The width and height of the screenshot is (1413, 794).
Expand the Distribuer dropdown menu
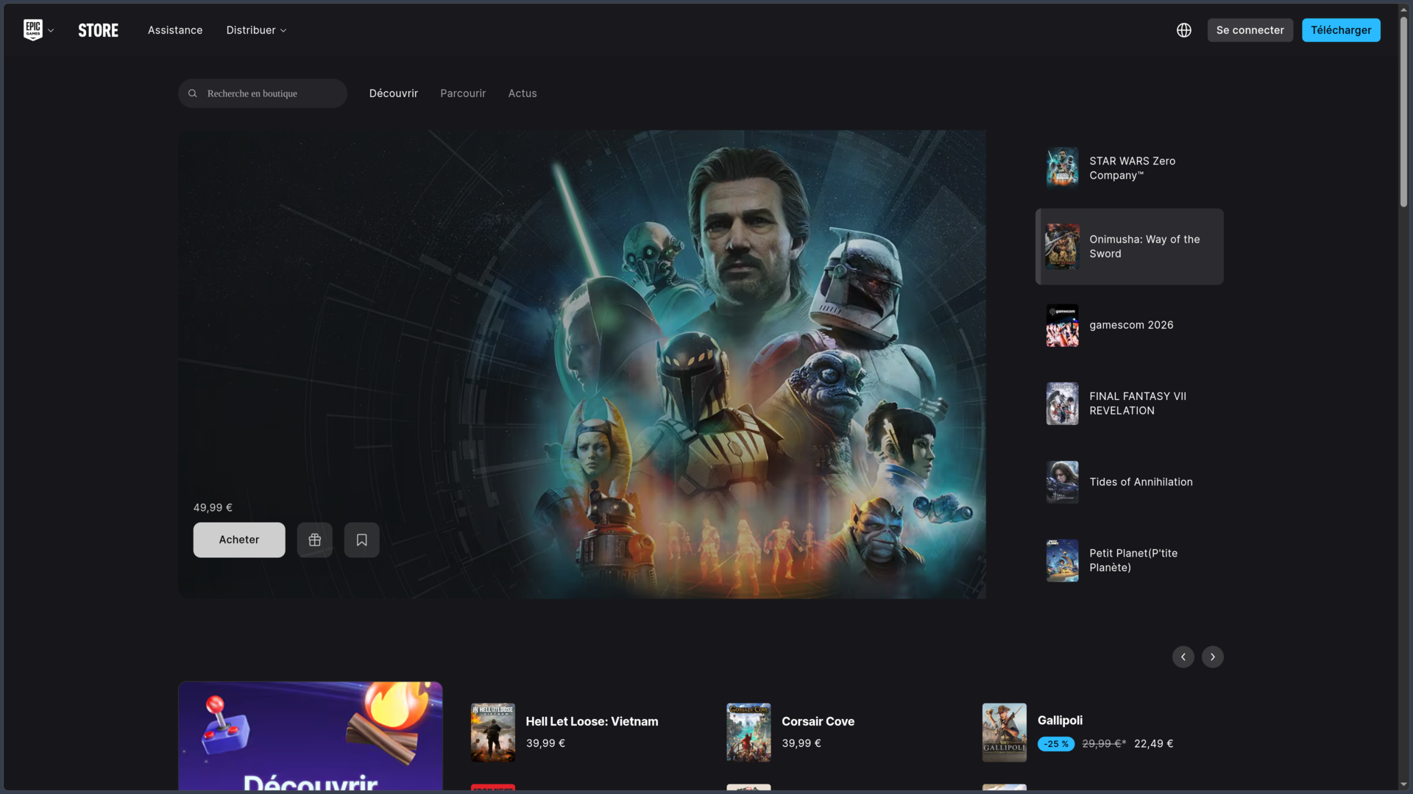coord(256,30)
